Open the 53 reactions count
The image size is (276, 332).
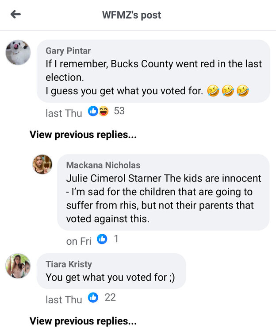[x=119, y=111]
